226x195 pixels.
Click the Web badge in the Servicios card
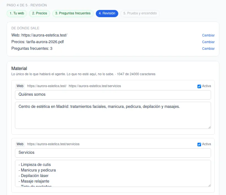tap(20, 144)
